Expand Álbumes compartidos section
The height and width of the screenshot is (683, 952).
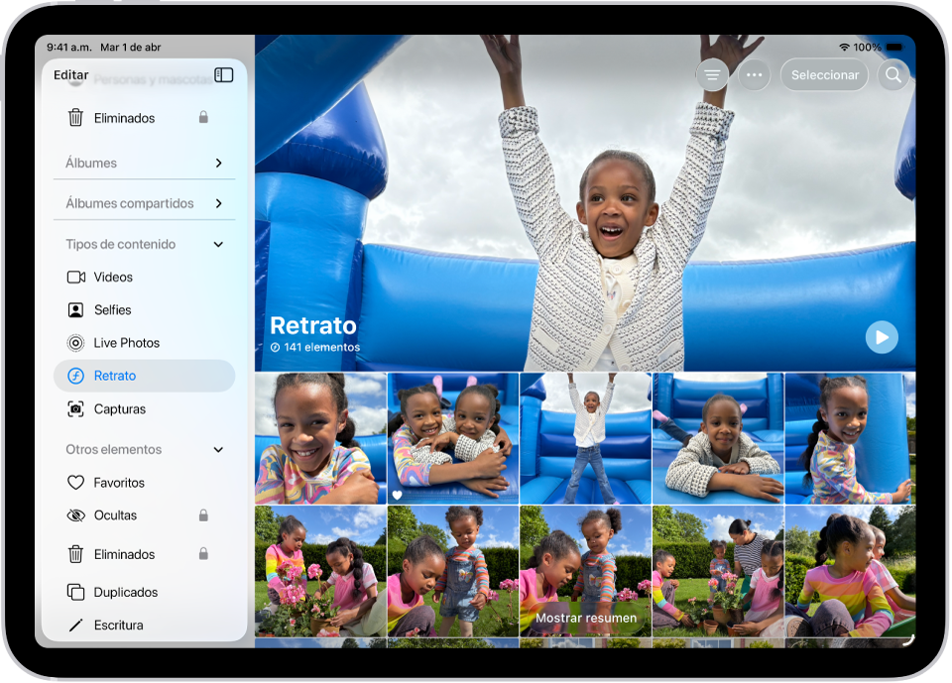coord(143,203)
